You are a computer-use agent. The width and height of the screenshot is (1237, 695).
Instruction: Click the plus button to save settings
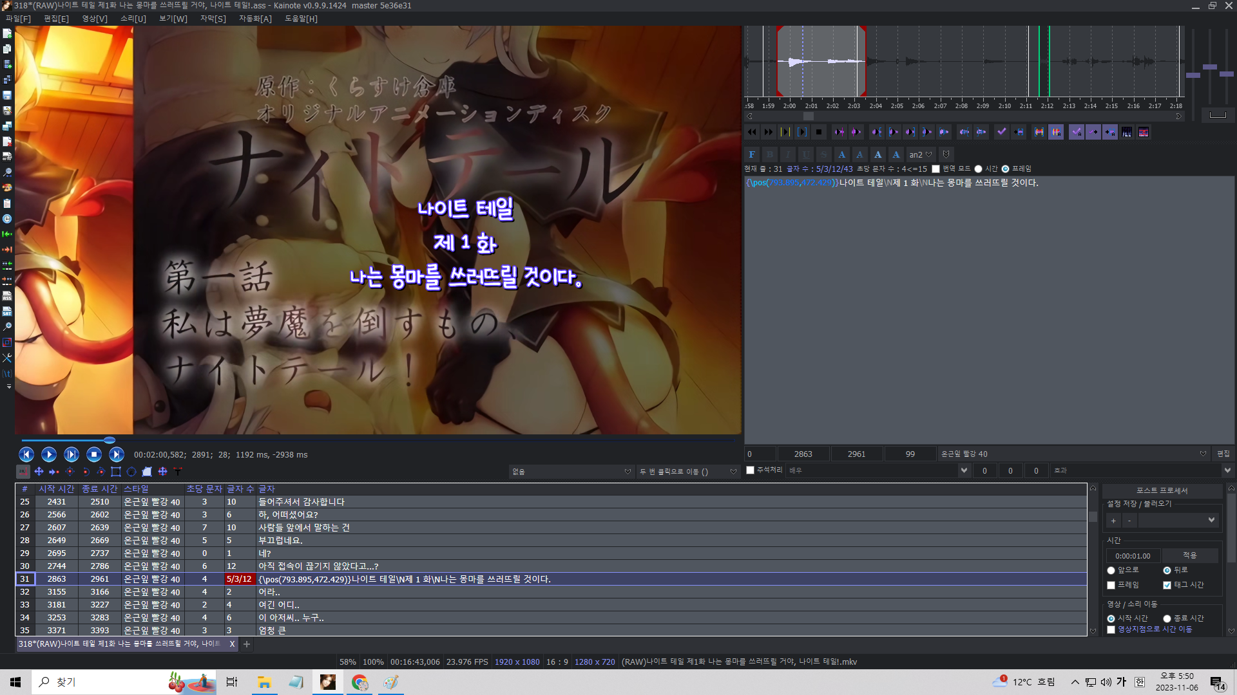(x=1113, y=521)
